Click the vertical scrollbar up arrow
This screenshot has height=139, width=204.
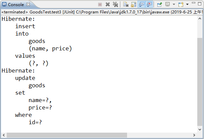(x=200, y=18)
